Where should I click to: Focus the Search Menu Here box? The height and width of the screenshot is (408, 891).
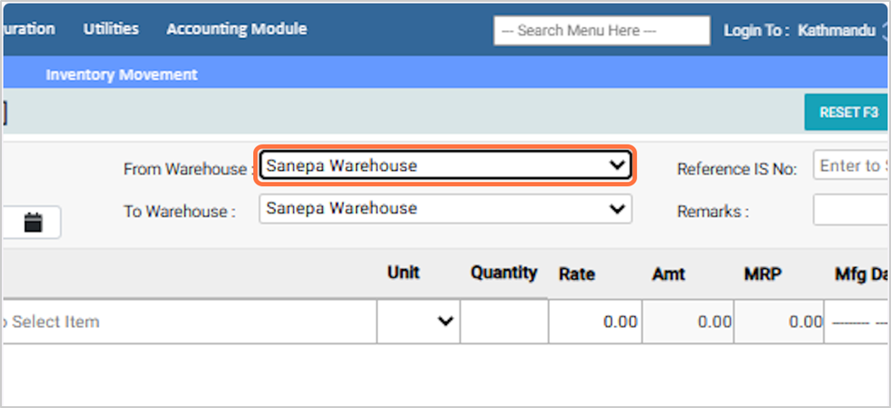click(x=601, y=30)
